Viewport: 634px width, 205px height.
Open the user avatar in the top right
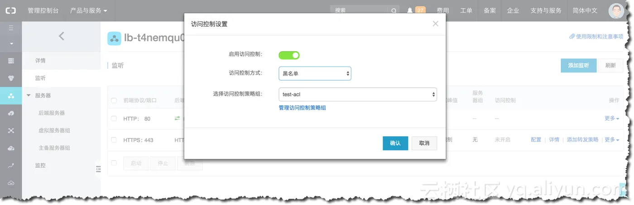click(x=616, y=11)
